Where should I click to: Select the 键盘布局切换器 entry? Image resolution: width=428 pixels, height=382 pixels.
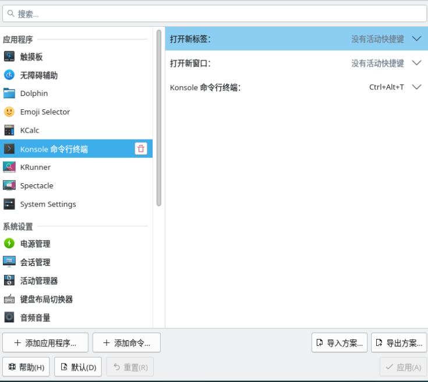click(x=76, y=299)
